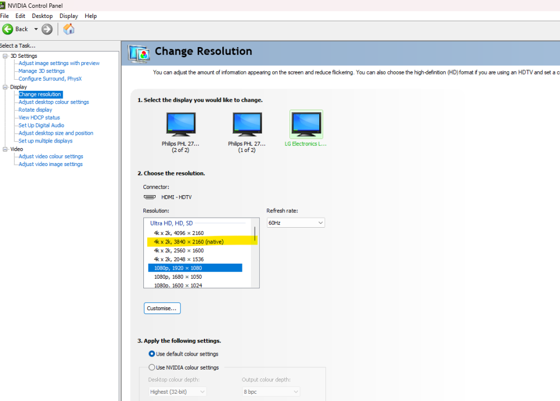The image size is (560, 401).
Task: Open the Help menu
Action: pos(91,16)
